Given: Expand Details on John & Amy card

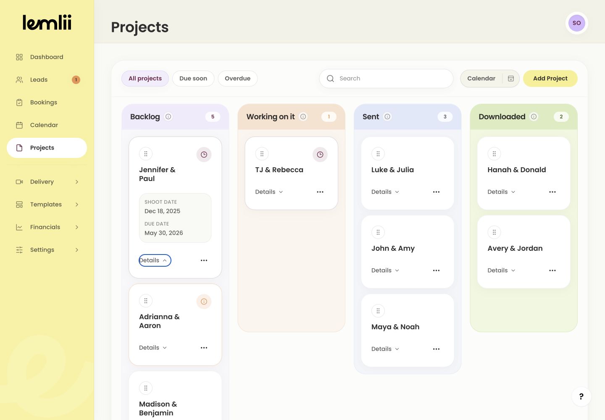Looking at the screenshot, I should click(385, 270).
